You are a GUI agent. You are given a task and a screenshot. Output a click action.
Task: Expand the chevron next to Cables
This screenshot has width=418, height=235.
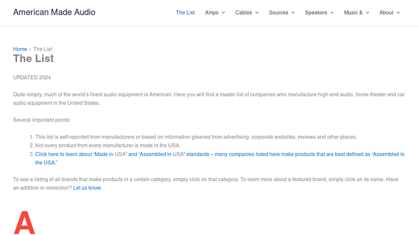(x=257, y=13)
